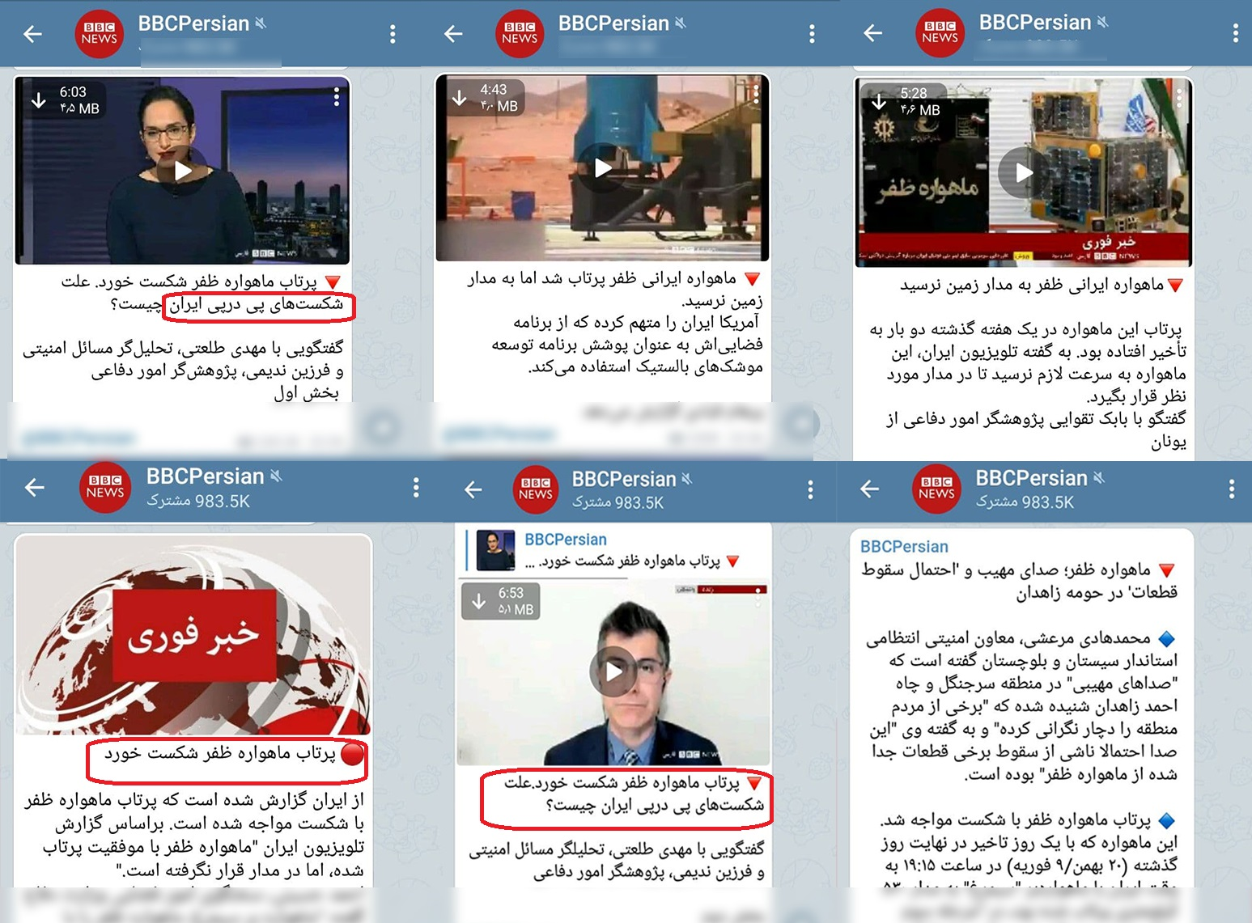Open BBC News avatar in the 5:28 video chat
1252x923 pixels.
pyautogui.click(x=940, y=33)
